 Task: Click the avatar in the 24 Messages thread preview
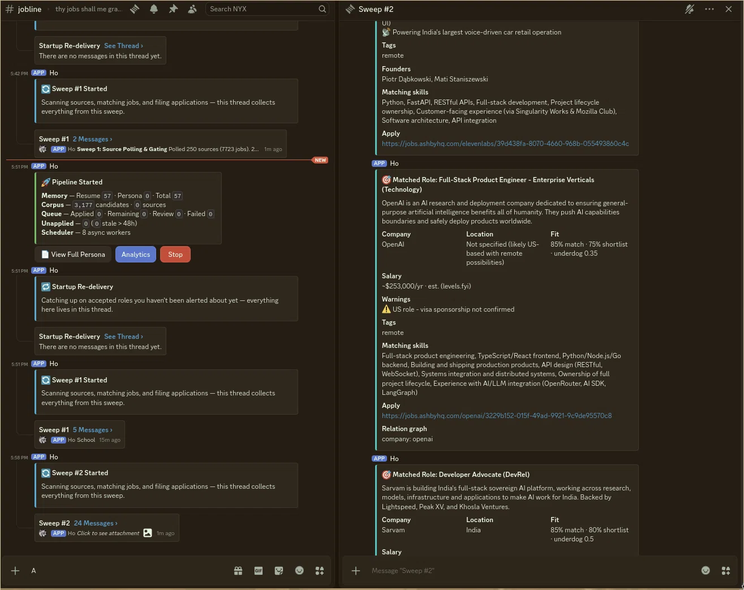[42, 533]
